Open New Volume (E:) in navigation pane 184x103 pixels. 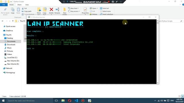[11, 64]
